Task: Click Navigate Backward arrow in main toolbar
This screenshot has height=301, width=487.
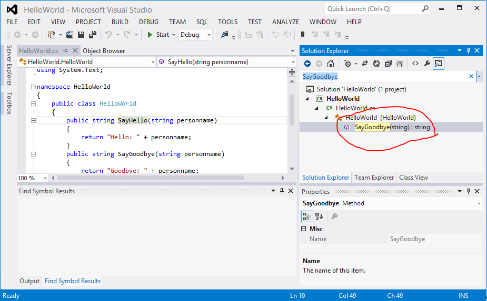Action: (17, 35)
